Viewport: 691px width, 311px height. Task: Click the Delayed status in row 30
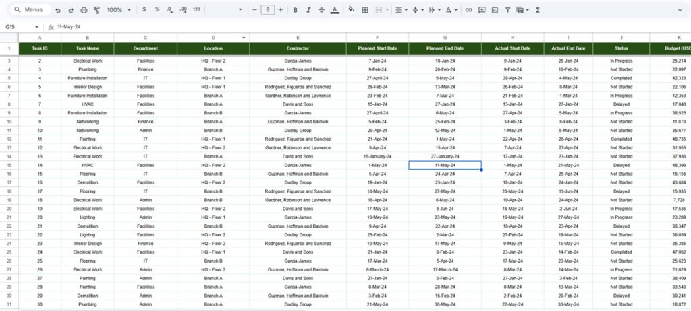(x=621, y=296)
